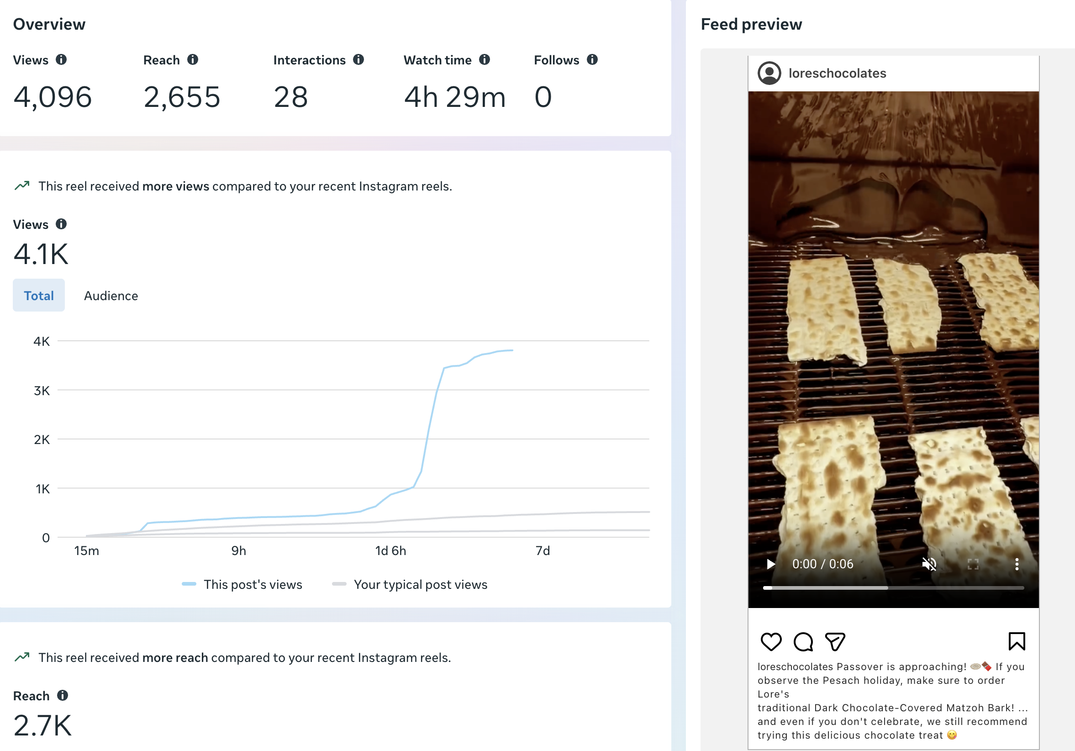This screenshot has width=1075, height=751.
Task: Click the info icon beside the Views chart heading
Action: 61,224
